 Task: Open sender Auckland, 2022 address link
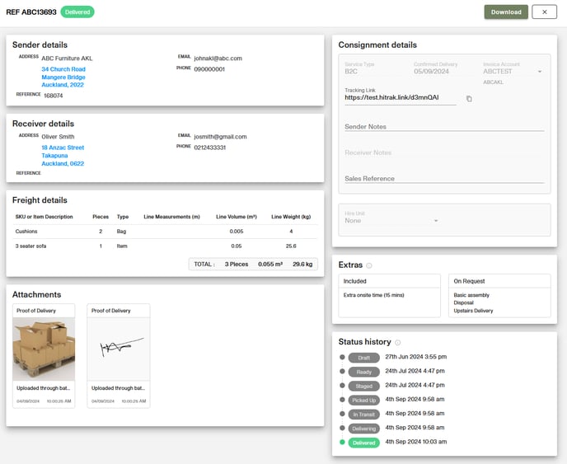pyautogui.click(x=63, y=85)
